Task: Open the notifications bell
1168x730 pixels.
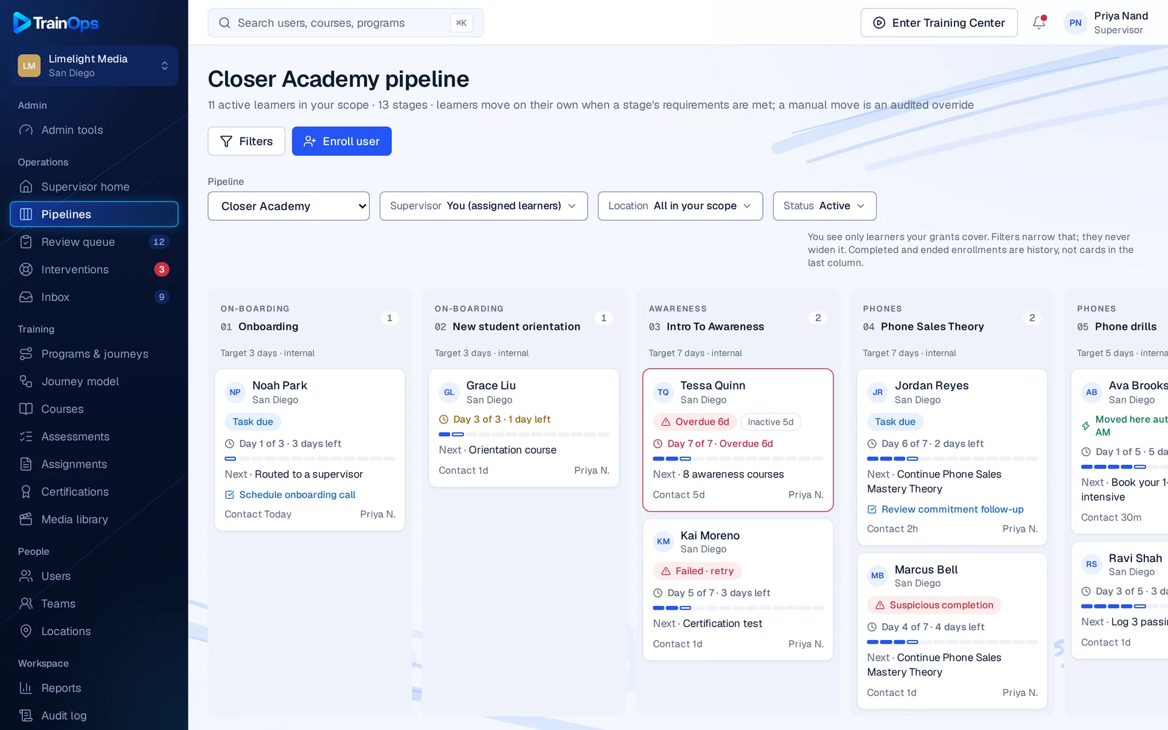Action: (1039, 23)
